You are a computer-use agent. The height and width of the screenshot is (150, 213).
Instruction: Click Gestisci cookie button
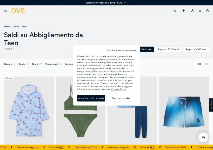(x=121, y=98)
